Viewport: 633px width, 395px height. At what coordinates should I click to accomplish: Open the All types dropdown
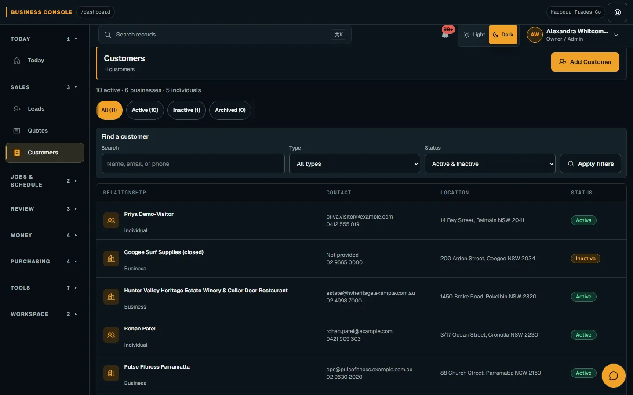(355, 164)
